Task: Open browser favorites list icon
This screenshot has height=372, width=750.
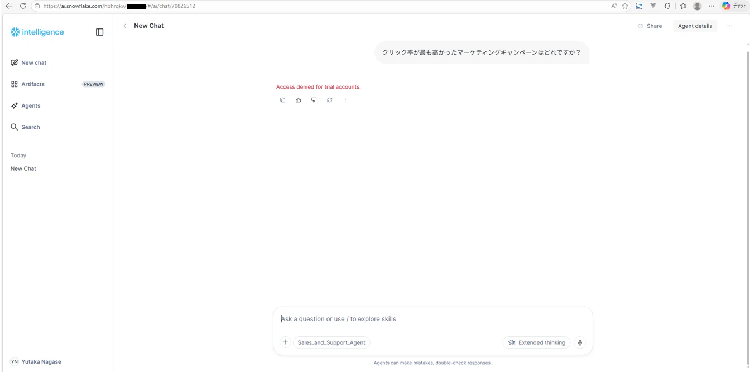Action: click(x=683, y=6)
